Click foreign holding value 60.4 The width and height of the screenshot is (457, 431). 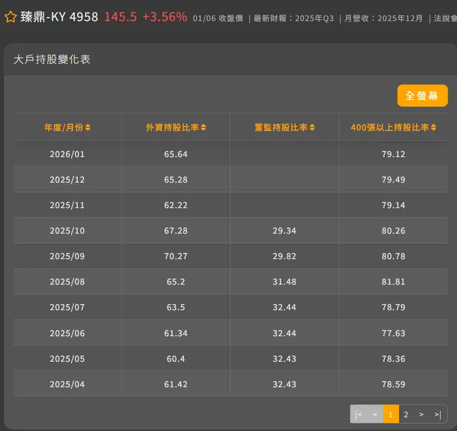point(176,358)
